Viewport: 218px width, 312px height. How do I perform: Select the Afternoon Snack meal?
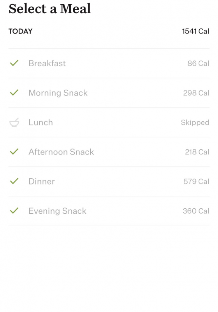pyautogui.click(x=109, y=152)
